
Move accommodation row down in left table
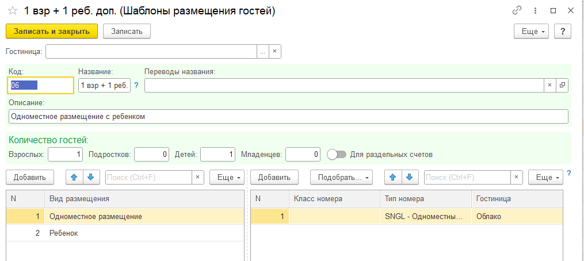tap(89, 176)
